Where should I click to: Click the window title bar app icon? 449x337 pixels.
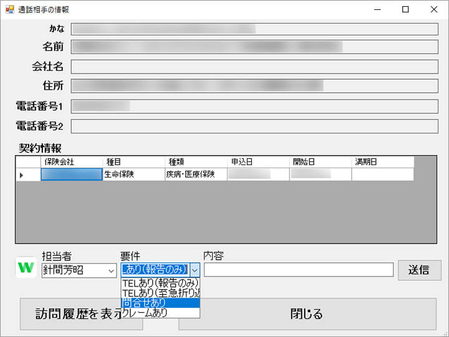(x=9, y=9)
